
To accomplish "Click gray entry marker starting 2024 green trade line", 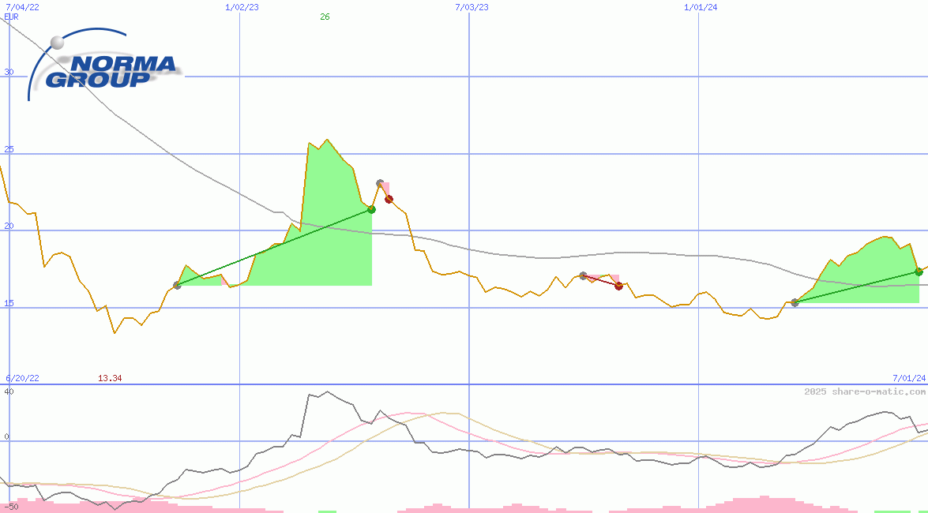I will pos(795,302).
